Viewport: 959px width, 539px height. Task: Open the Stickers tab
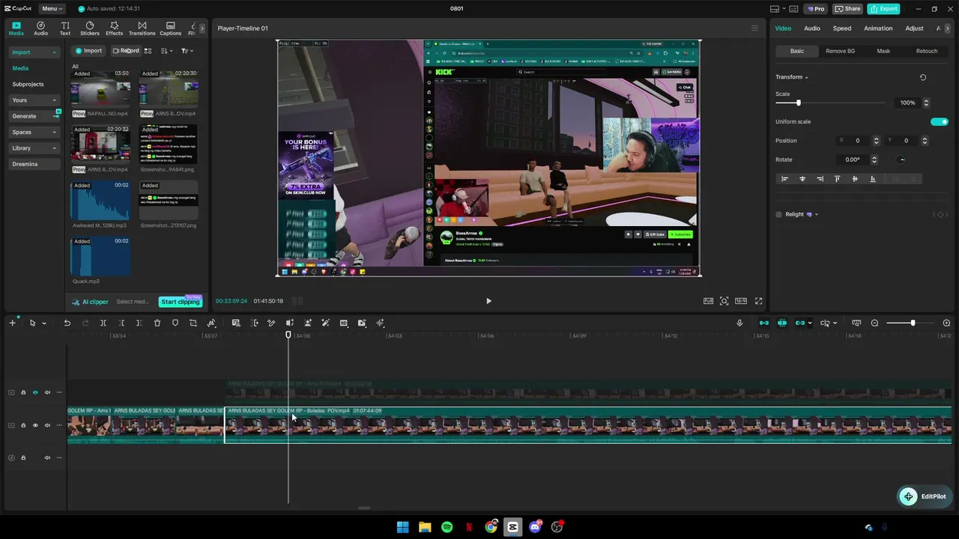[x=90, y=28]
